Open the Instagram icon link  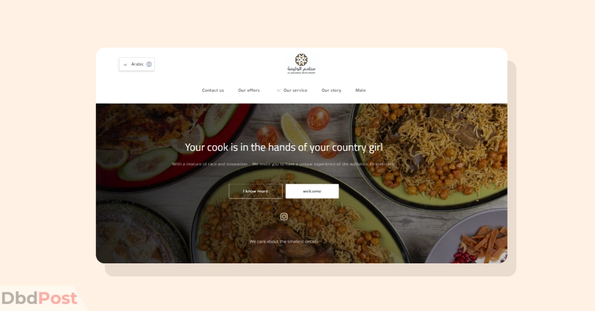coord(284,216)
